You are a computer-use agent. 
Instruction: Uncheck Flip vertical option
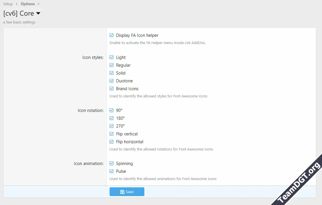112,134
